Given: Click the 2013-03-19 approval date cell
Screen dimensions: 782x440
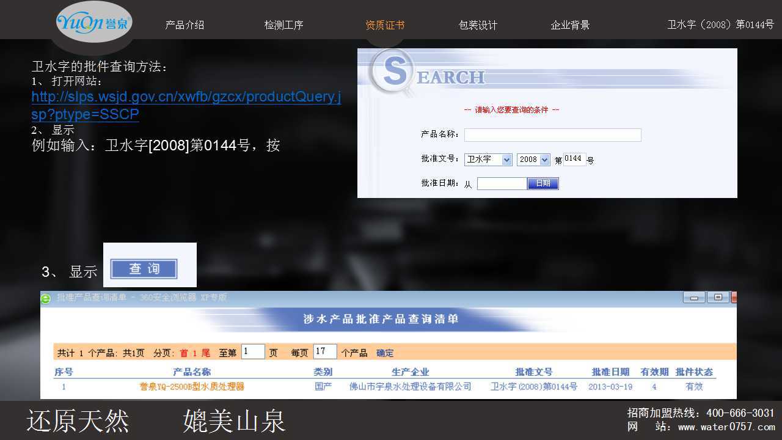Looking at the screenshot, I should tap(610, 387).
